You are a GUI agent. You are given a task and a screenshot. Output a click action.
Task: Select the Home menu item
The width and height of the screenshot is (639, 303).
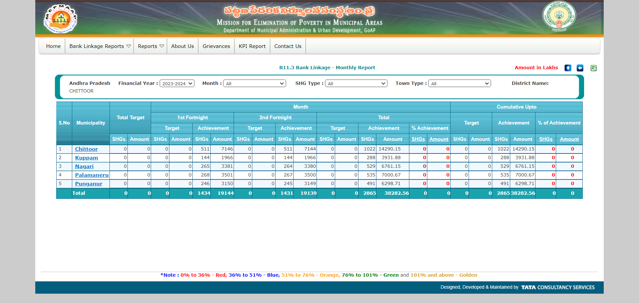coord(53,46)
